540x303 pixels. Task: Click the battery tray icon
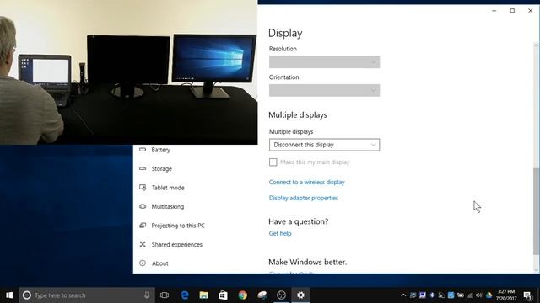click(461, 295)
